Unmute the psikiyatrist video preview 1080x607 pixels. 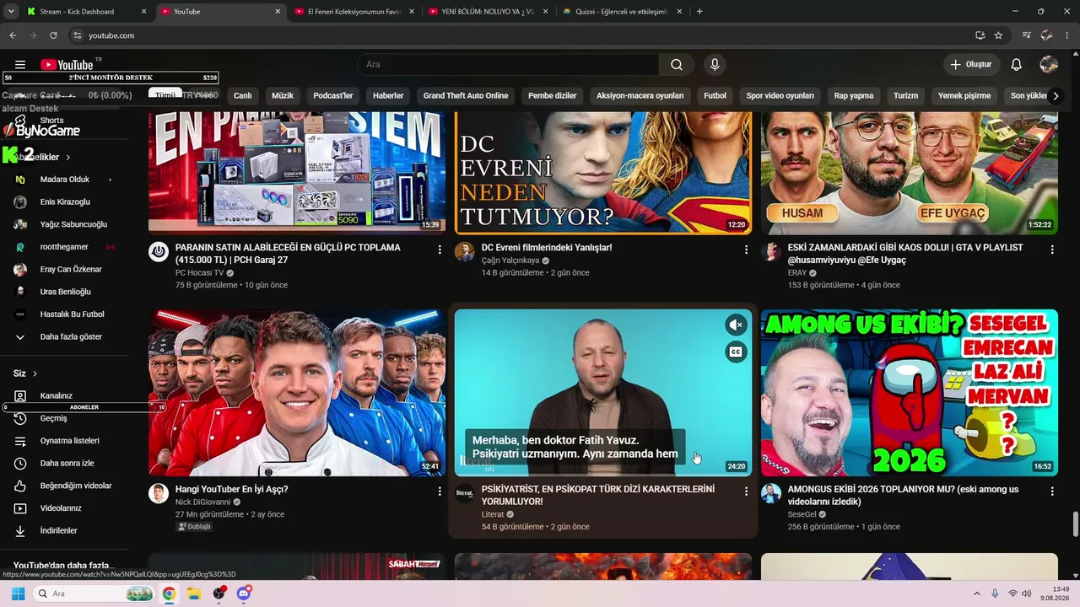click(x=736, y=325)
